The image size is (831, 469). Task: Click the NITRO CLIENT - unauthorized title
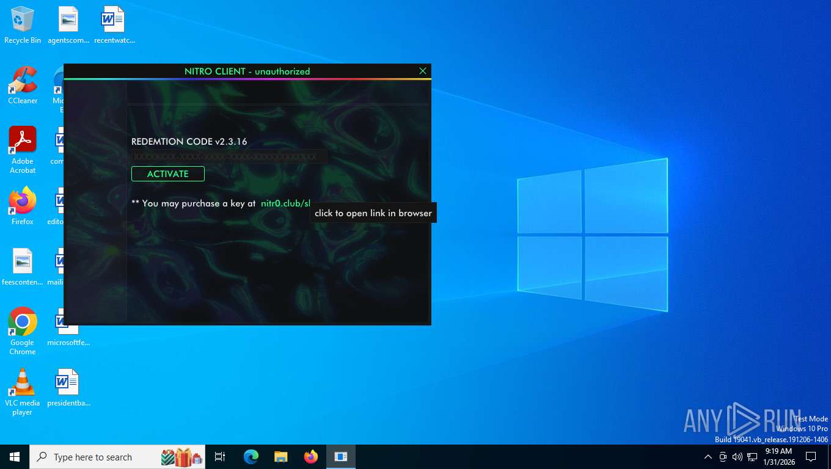247,71
